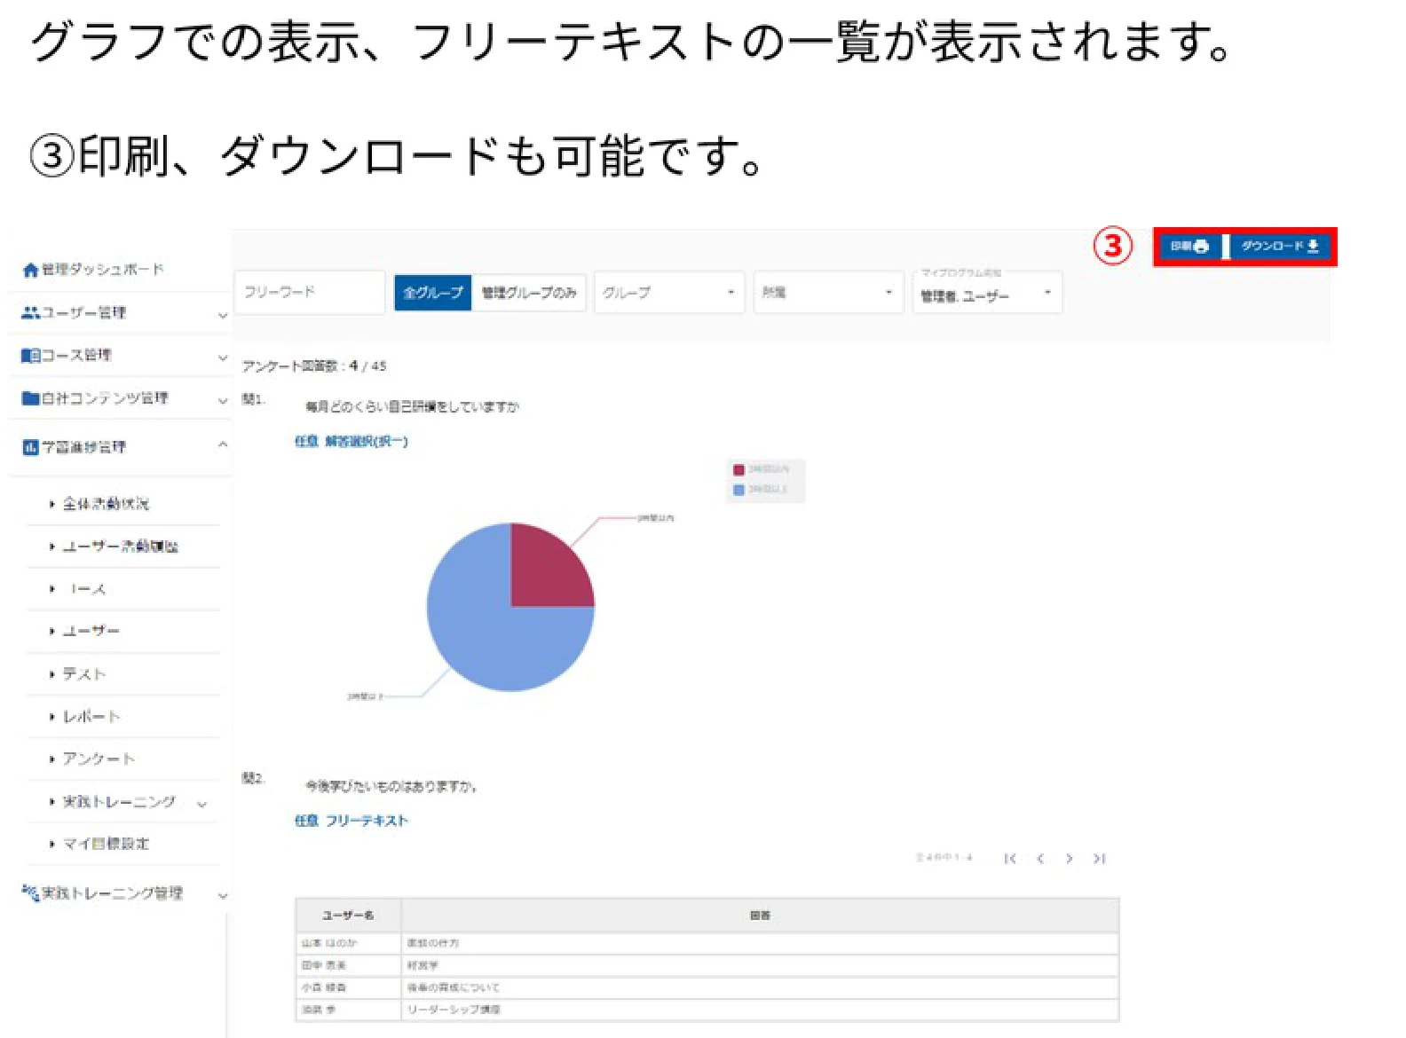This screenshot has height=1038, width=1406.
Task: Click the red legend swatch
Action: click(x=739, y=469)
